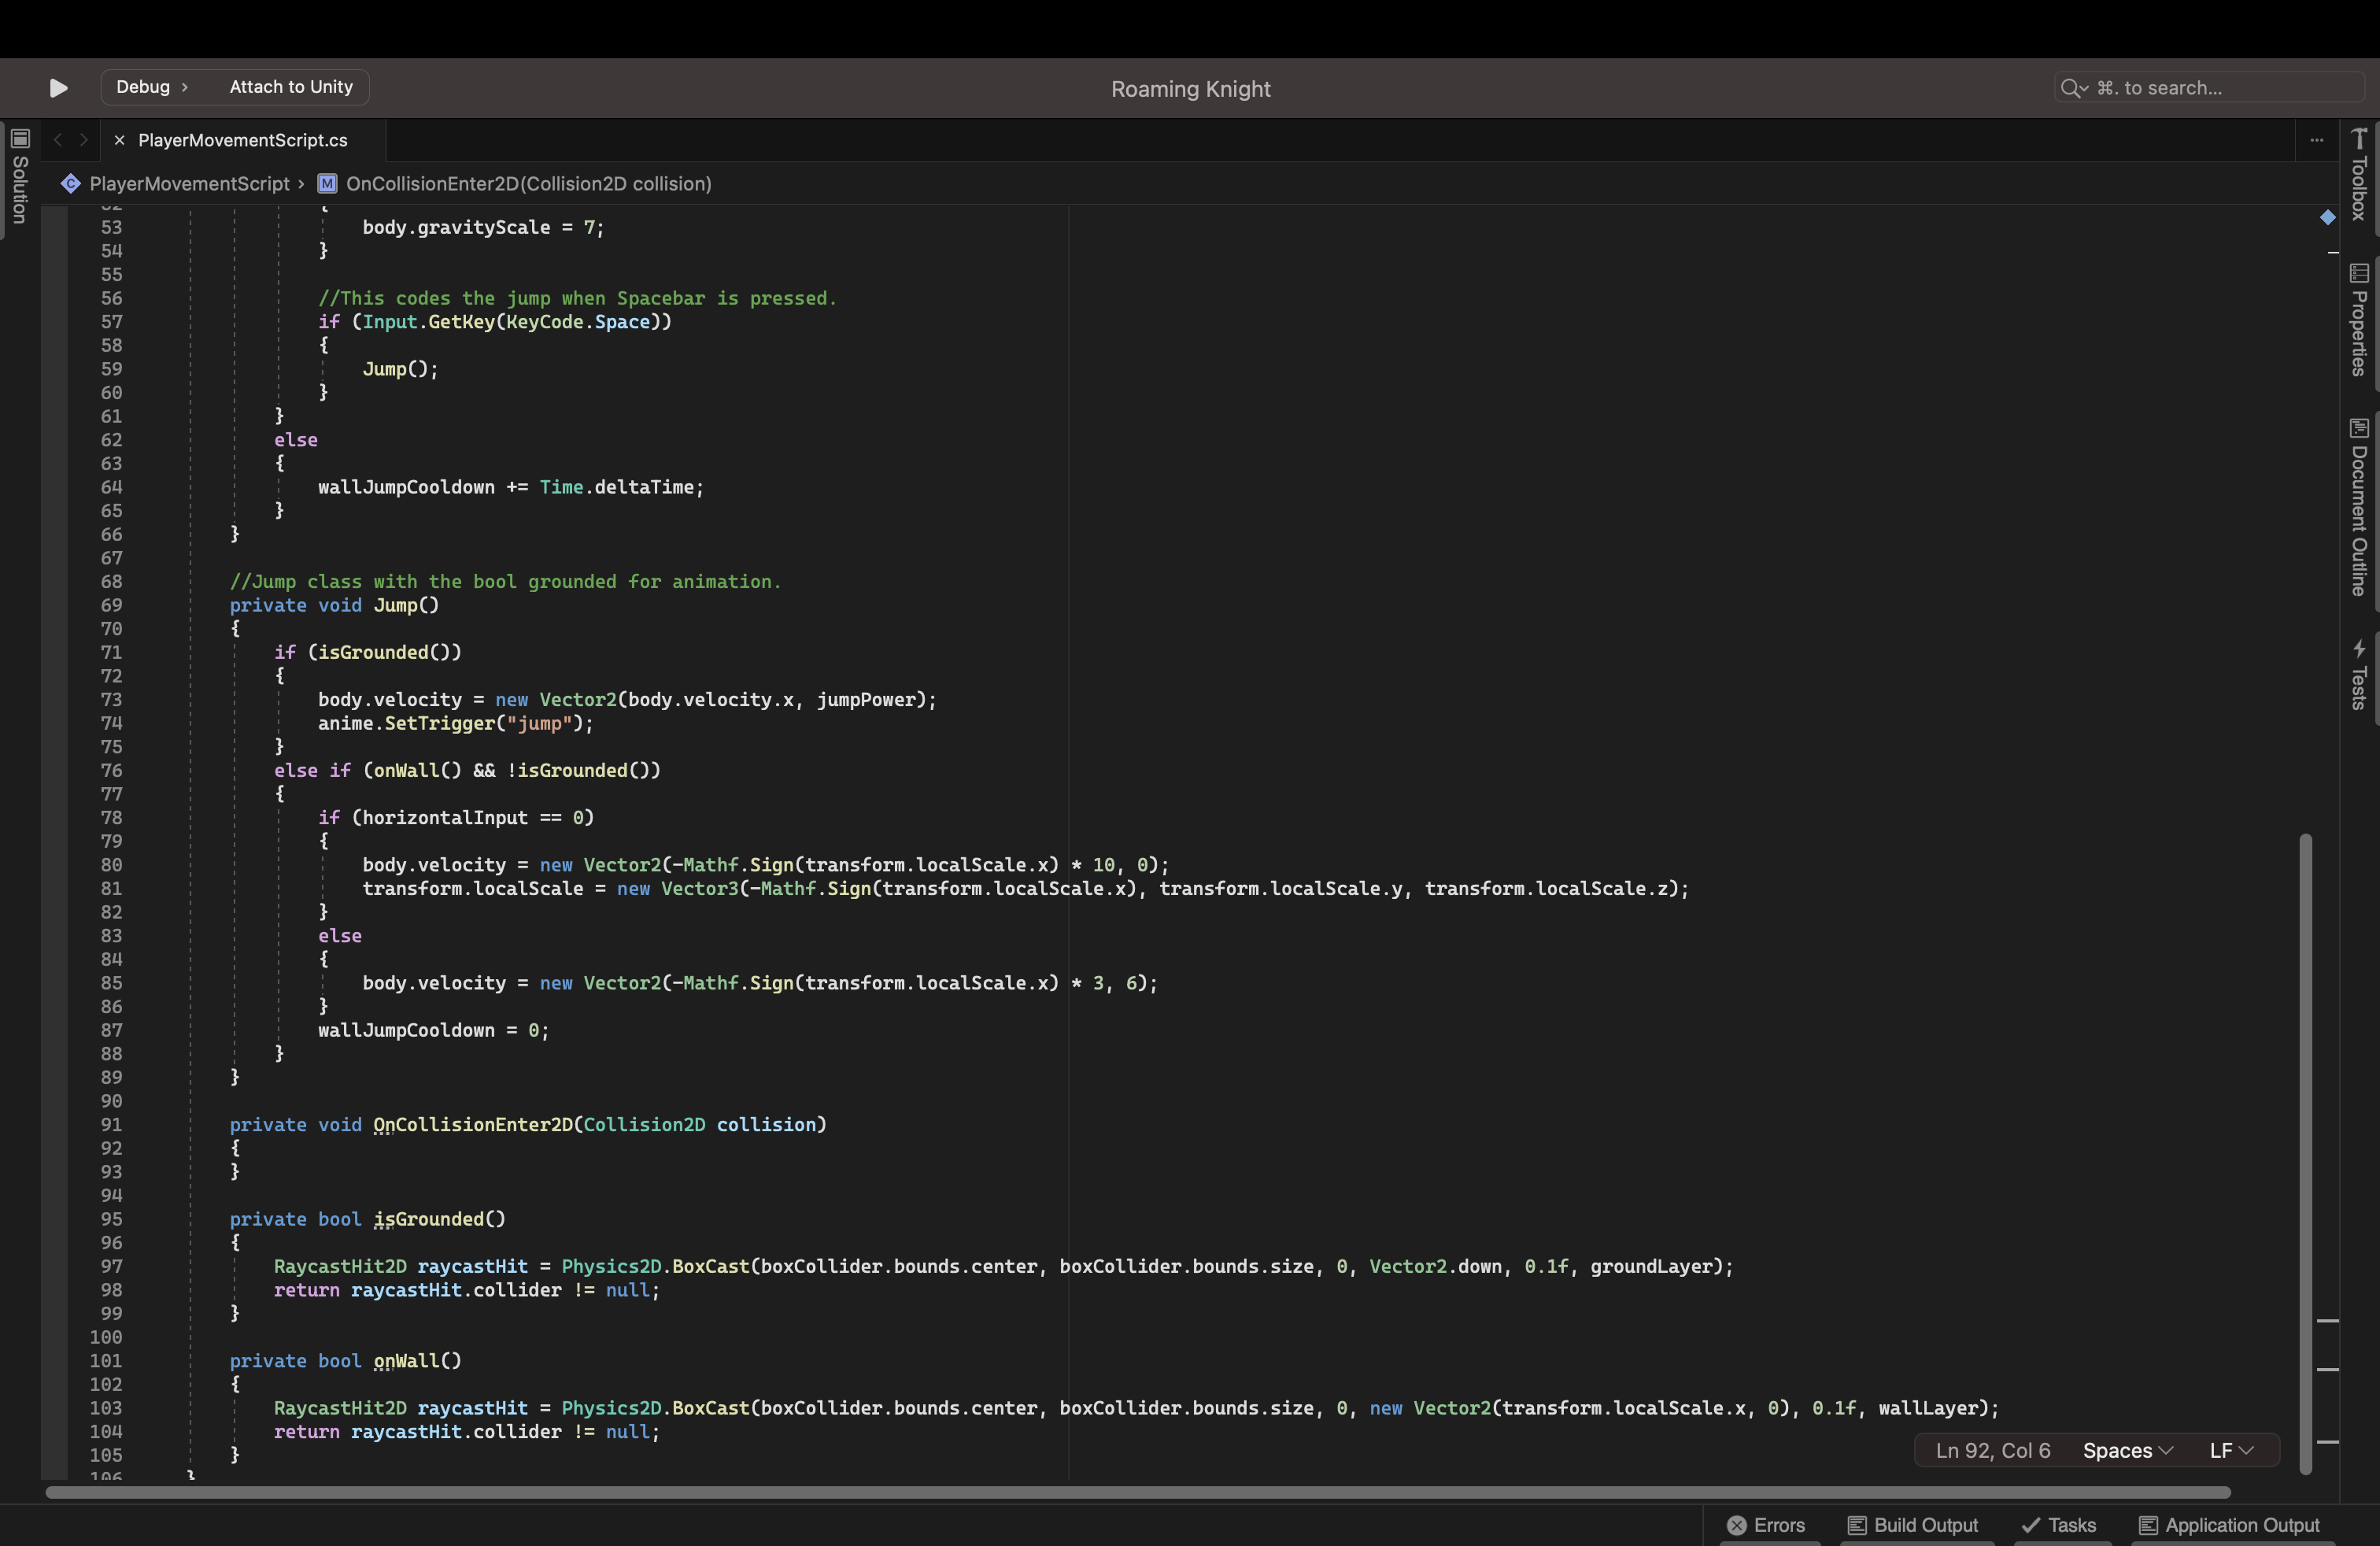Select the PlayerMovementScript.cs tab
The image size is (2380, 1546).
(x=242, y=140)
